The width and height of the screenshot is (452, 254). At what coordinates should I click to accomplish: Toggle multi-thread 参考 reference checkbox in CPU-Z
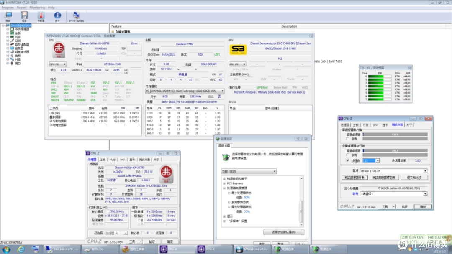point(348,155)
